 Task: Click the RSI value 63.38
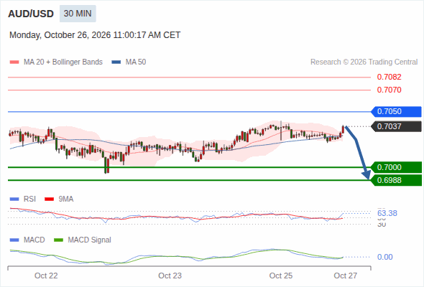coord(387,213)
